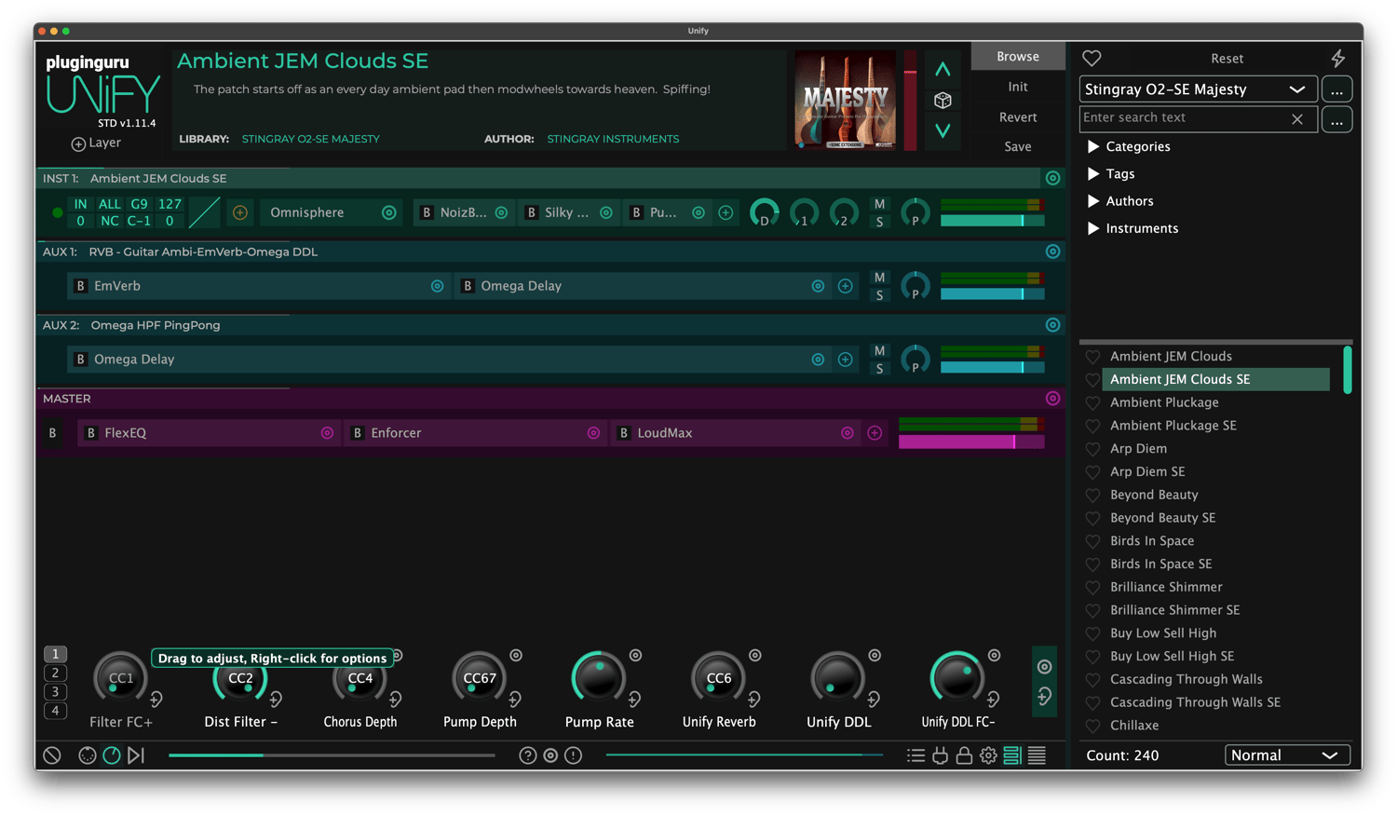
Task: Clear the search text with the X
Action: tap(1297, 119)
